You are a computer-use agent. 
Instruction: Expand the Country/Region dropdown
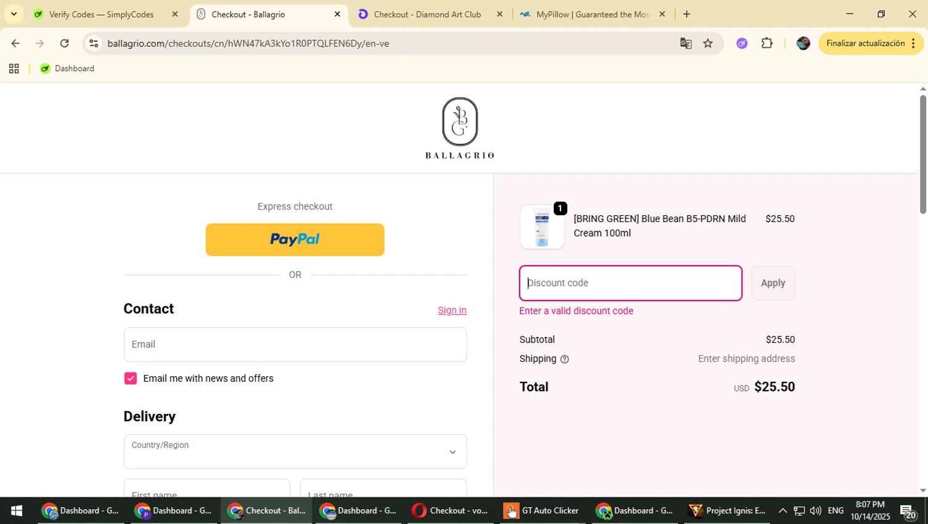pos(295,452)
